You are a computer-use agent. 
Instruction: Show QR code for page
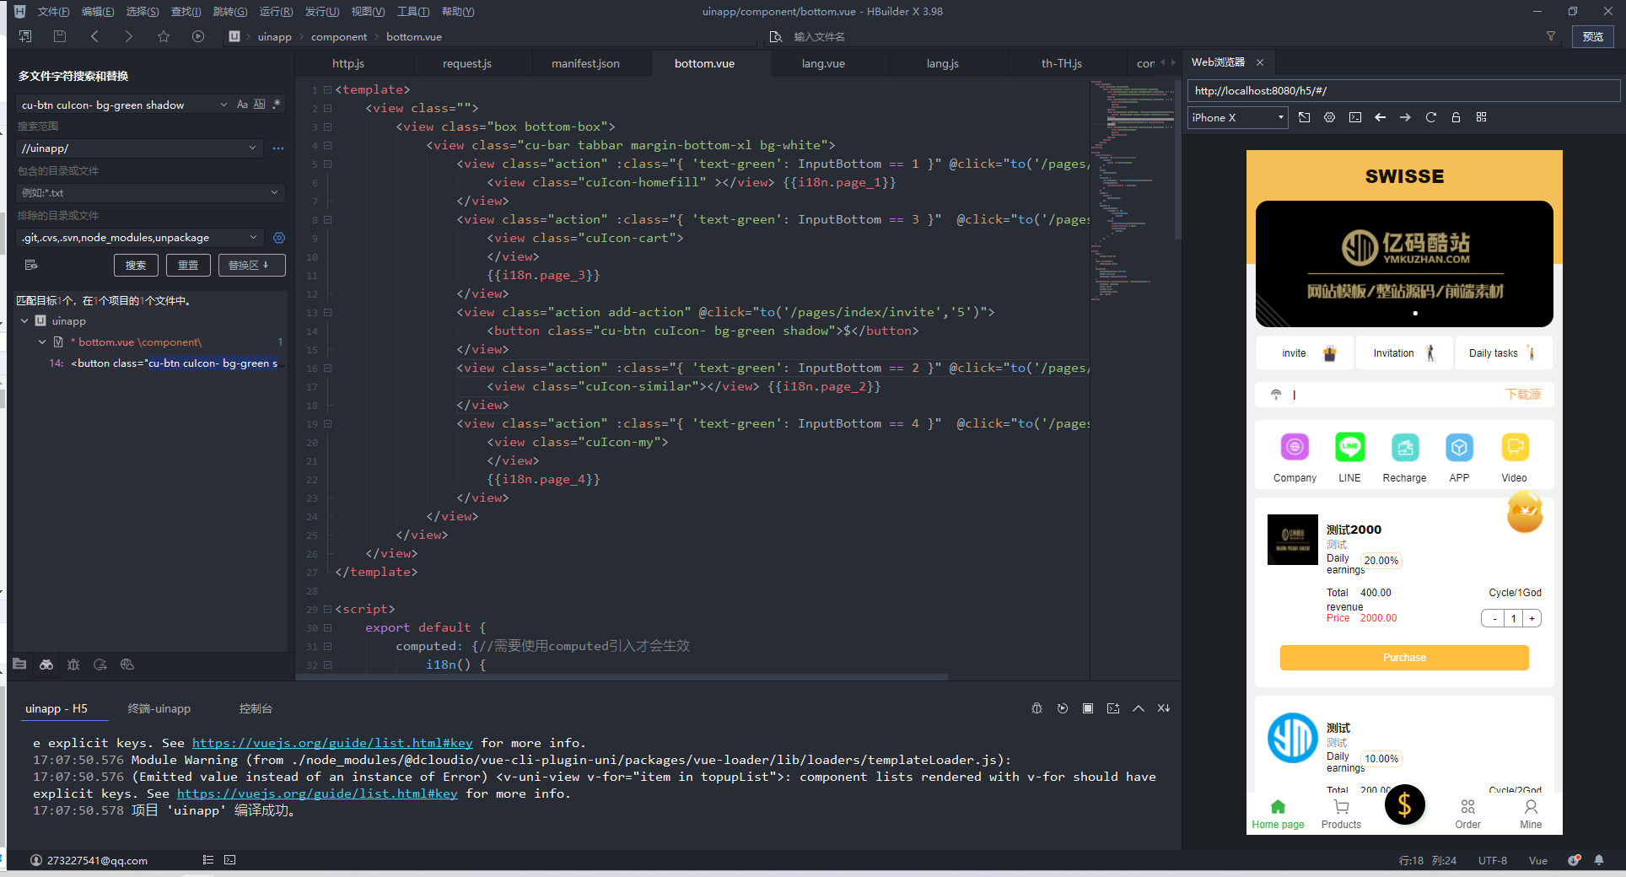coord(1481,117)
